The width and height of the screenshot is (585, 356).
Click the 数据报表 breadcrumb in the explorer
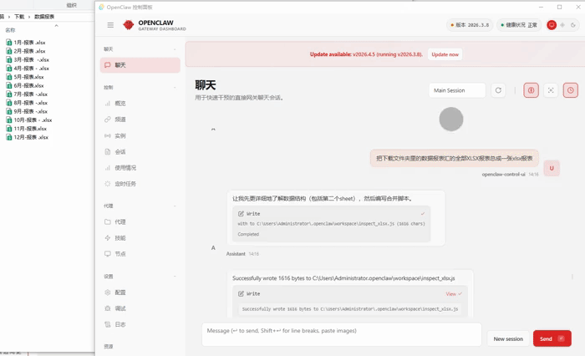[x=44, y=17]
